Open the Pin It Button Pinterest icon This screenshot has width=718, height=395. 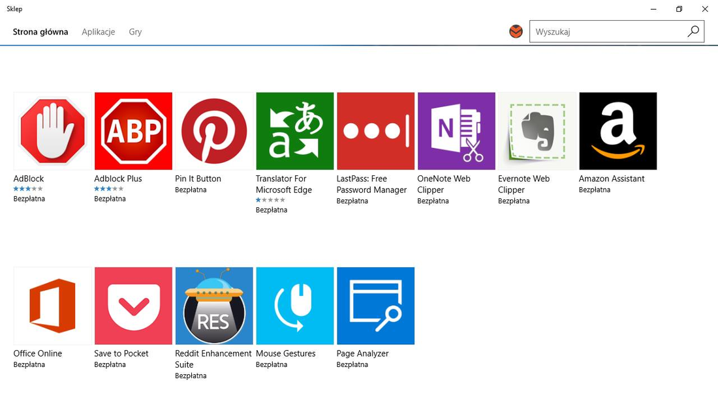tap(214, 131)
